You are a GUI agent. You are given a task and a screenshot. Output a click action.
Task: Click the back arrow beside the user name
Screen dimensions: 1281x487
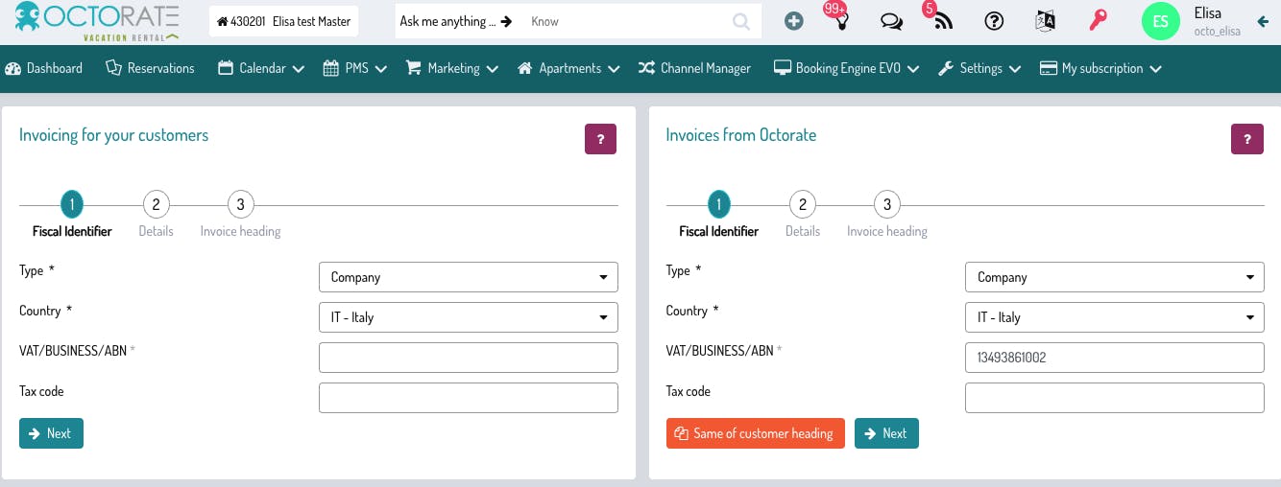coord(1262,21)
